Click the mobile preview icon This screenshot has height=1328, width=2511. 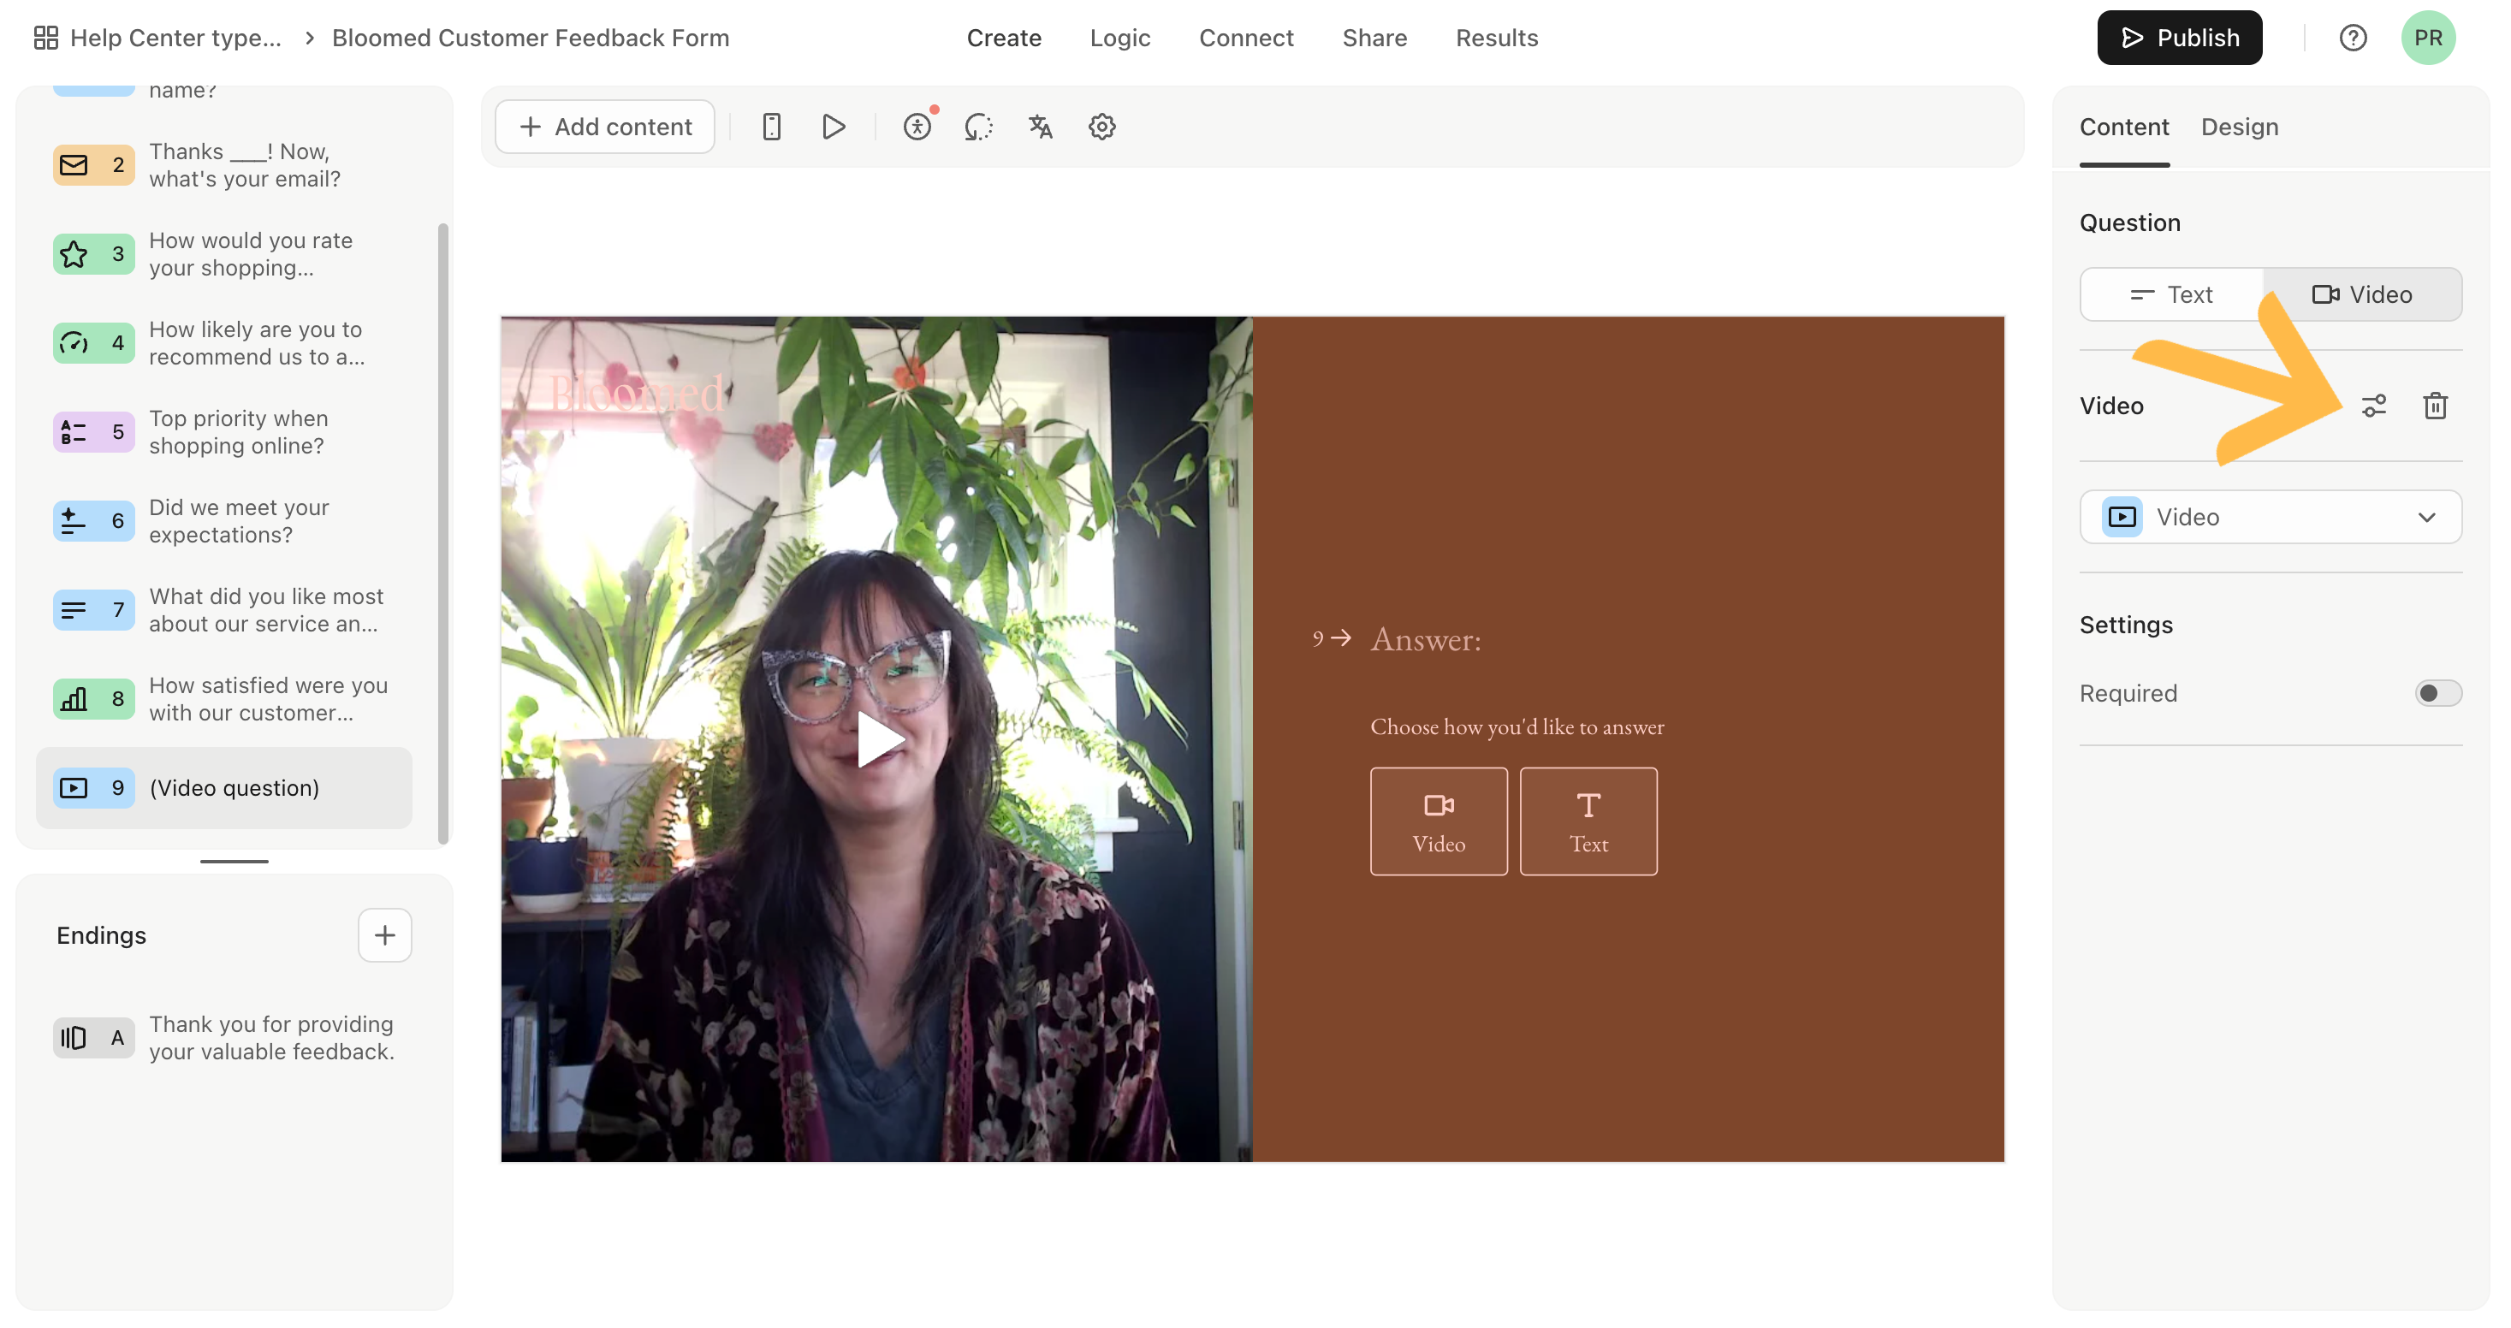tap(771, 127)
